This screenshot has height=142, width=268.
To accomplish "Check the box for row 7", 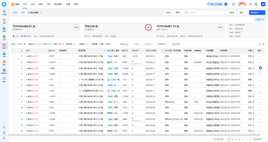I will tap(15, 91).
